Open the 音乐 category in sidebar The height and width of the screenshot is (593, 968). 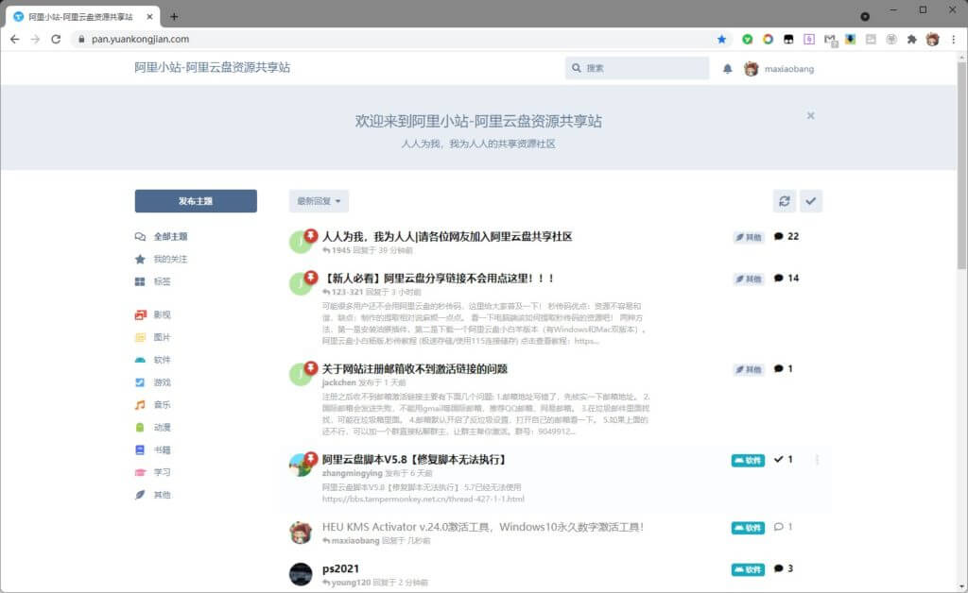click(162, 405)
